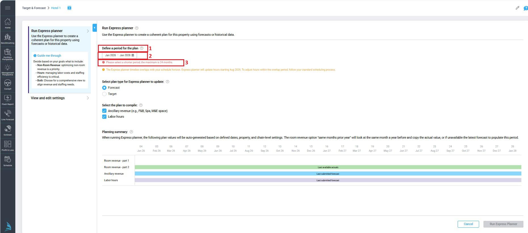
Task: Open Profit & Loss sidebar icon
Action: pos(8,146)
